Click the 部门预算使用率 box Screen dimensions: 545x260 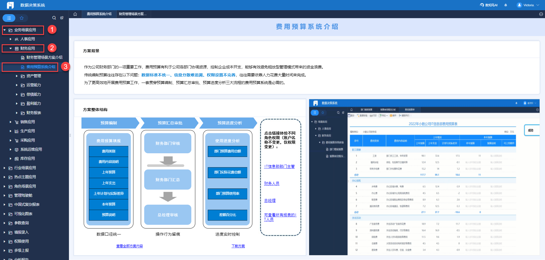click(227, 194)
